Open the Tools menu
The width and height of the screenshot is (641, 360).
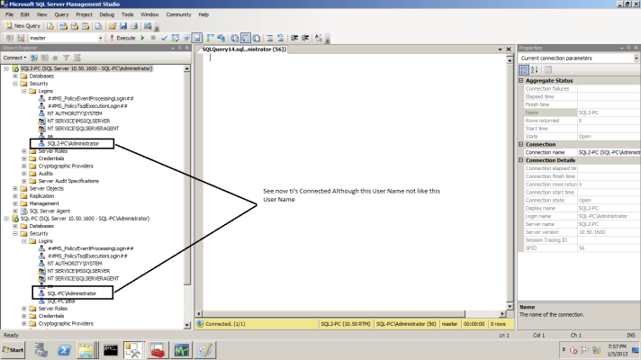click(x=127, y=14)
